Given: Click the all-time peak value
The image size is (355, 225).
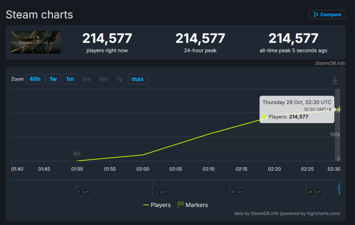Looking at the screenshot, I should 294,38.
